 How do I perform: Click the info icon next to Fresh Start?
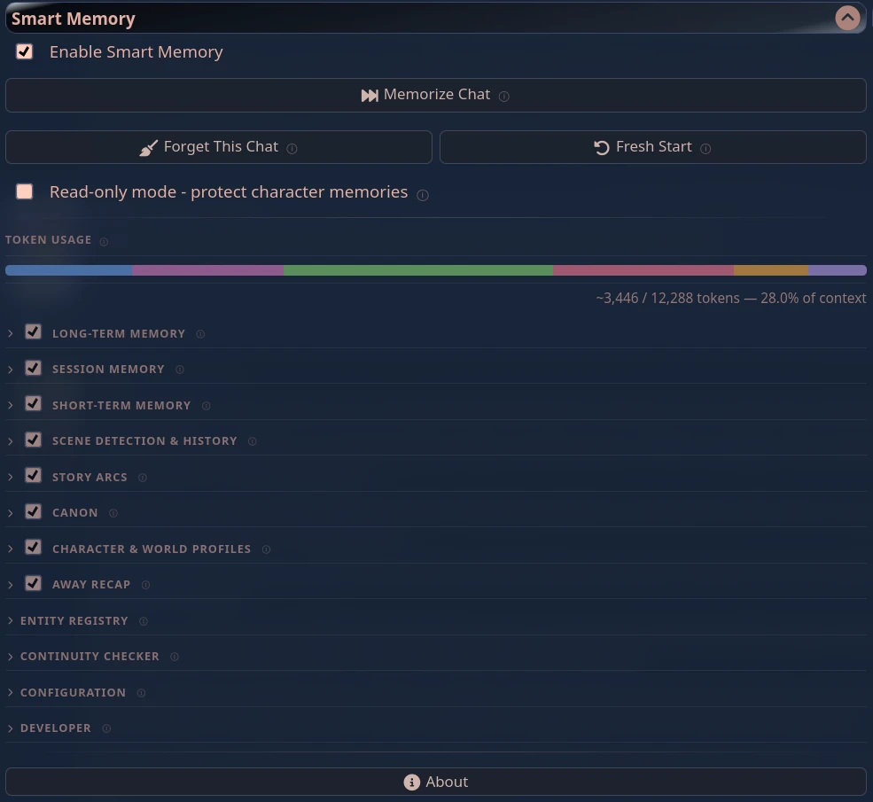705,149
